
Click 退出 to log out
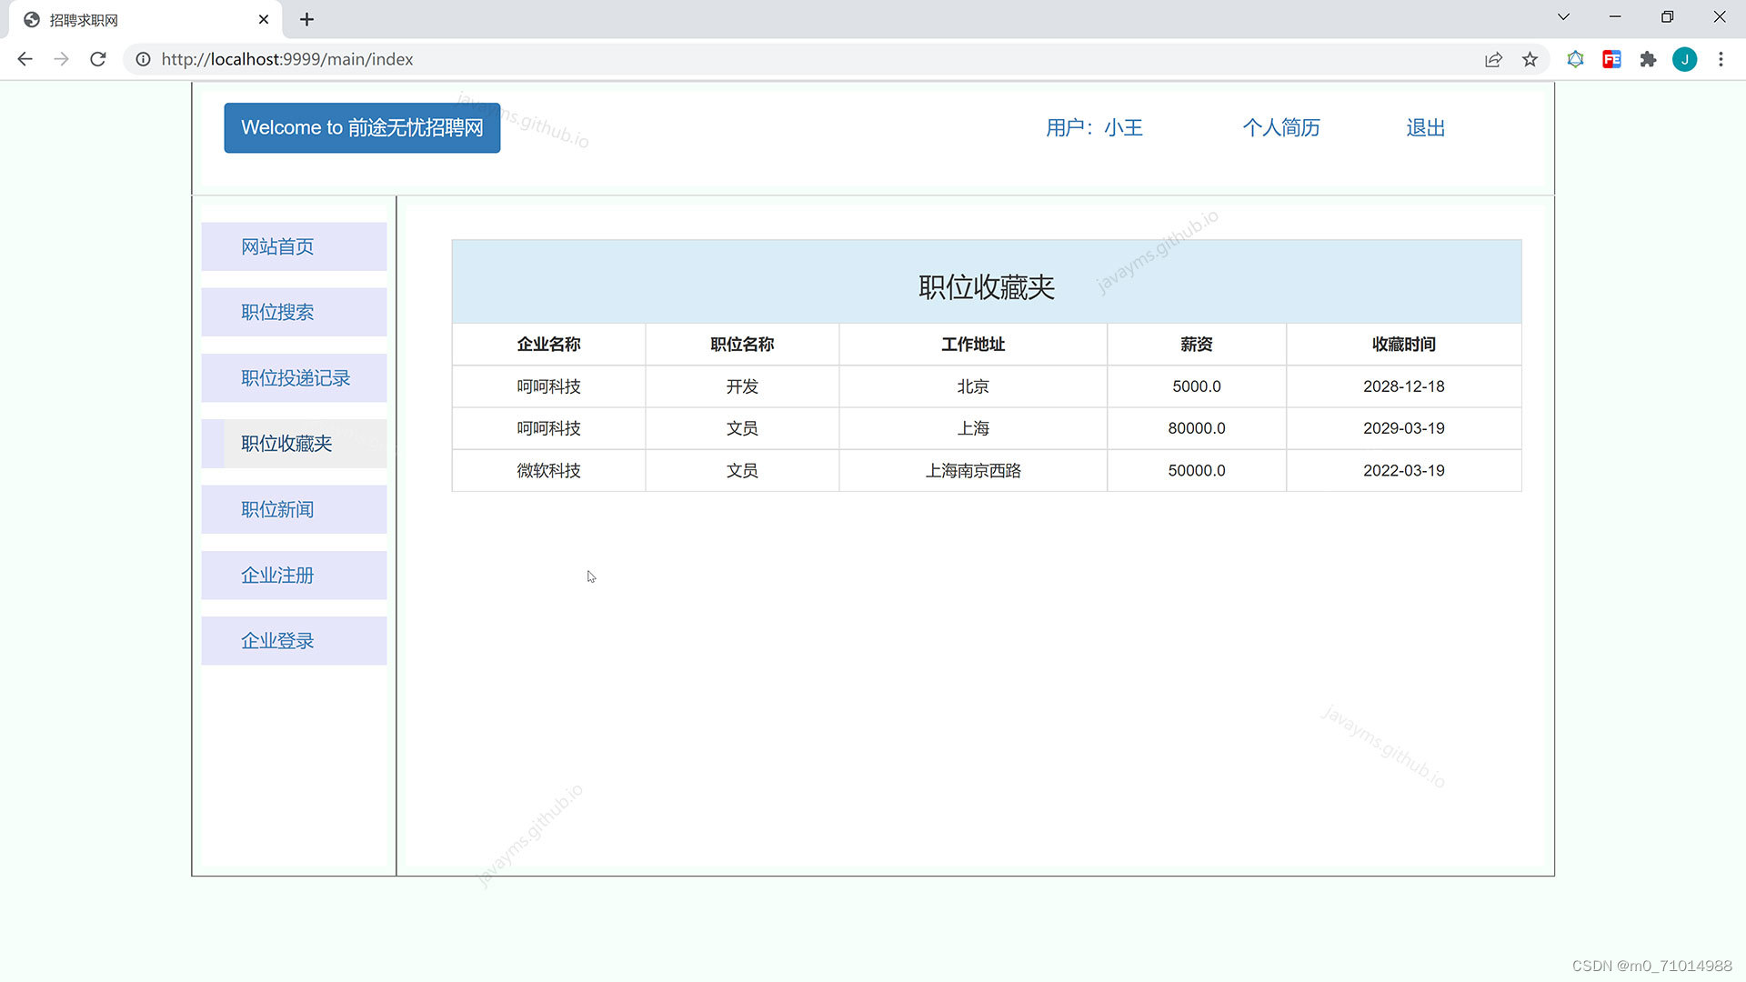[1424, 128]
